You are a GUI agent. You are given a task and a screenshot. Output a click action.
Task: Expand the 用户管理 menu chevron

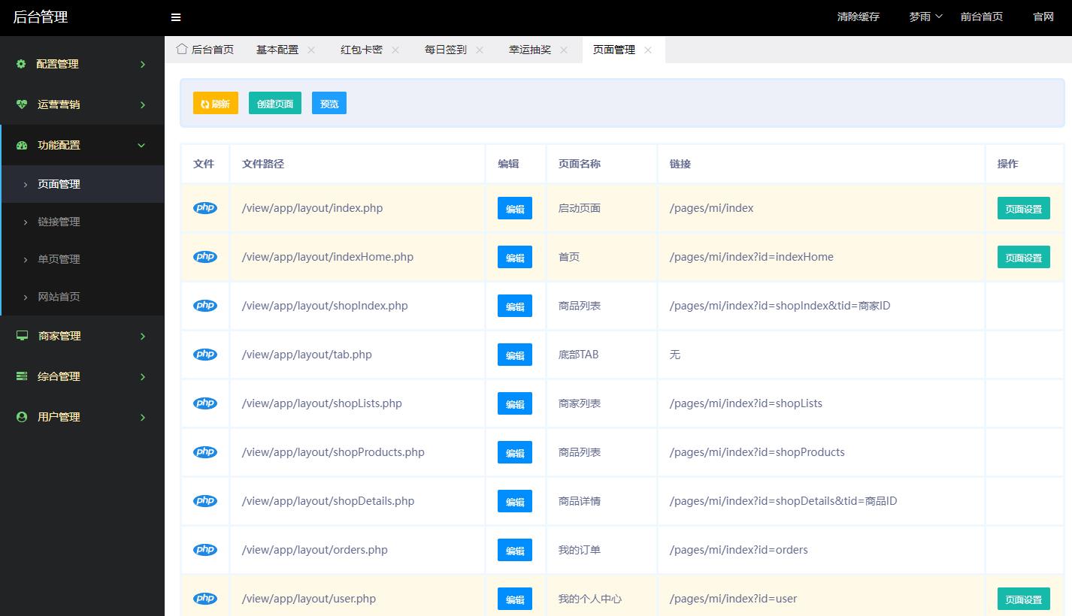[143, 418]
